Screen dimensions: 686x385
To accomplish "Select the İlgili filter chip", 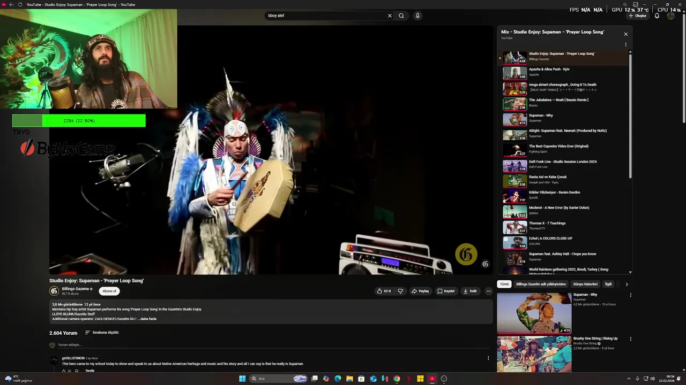I will click(x=608, y=284).
